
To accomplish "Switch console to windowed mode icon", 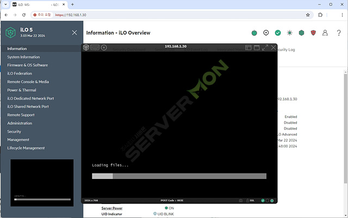I will pyautogui.click(x=257, y=47).
